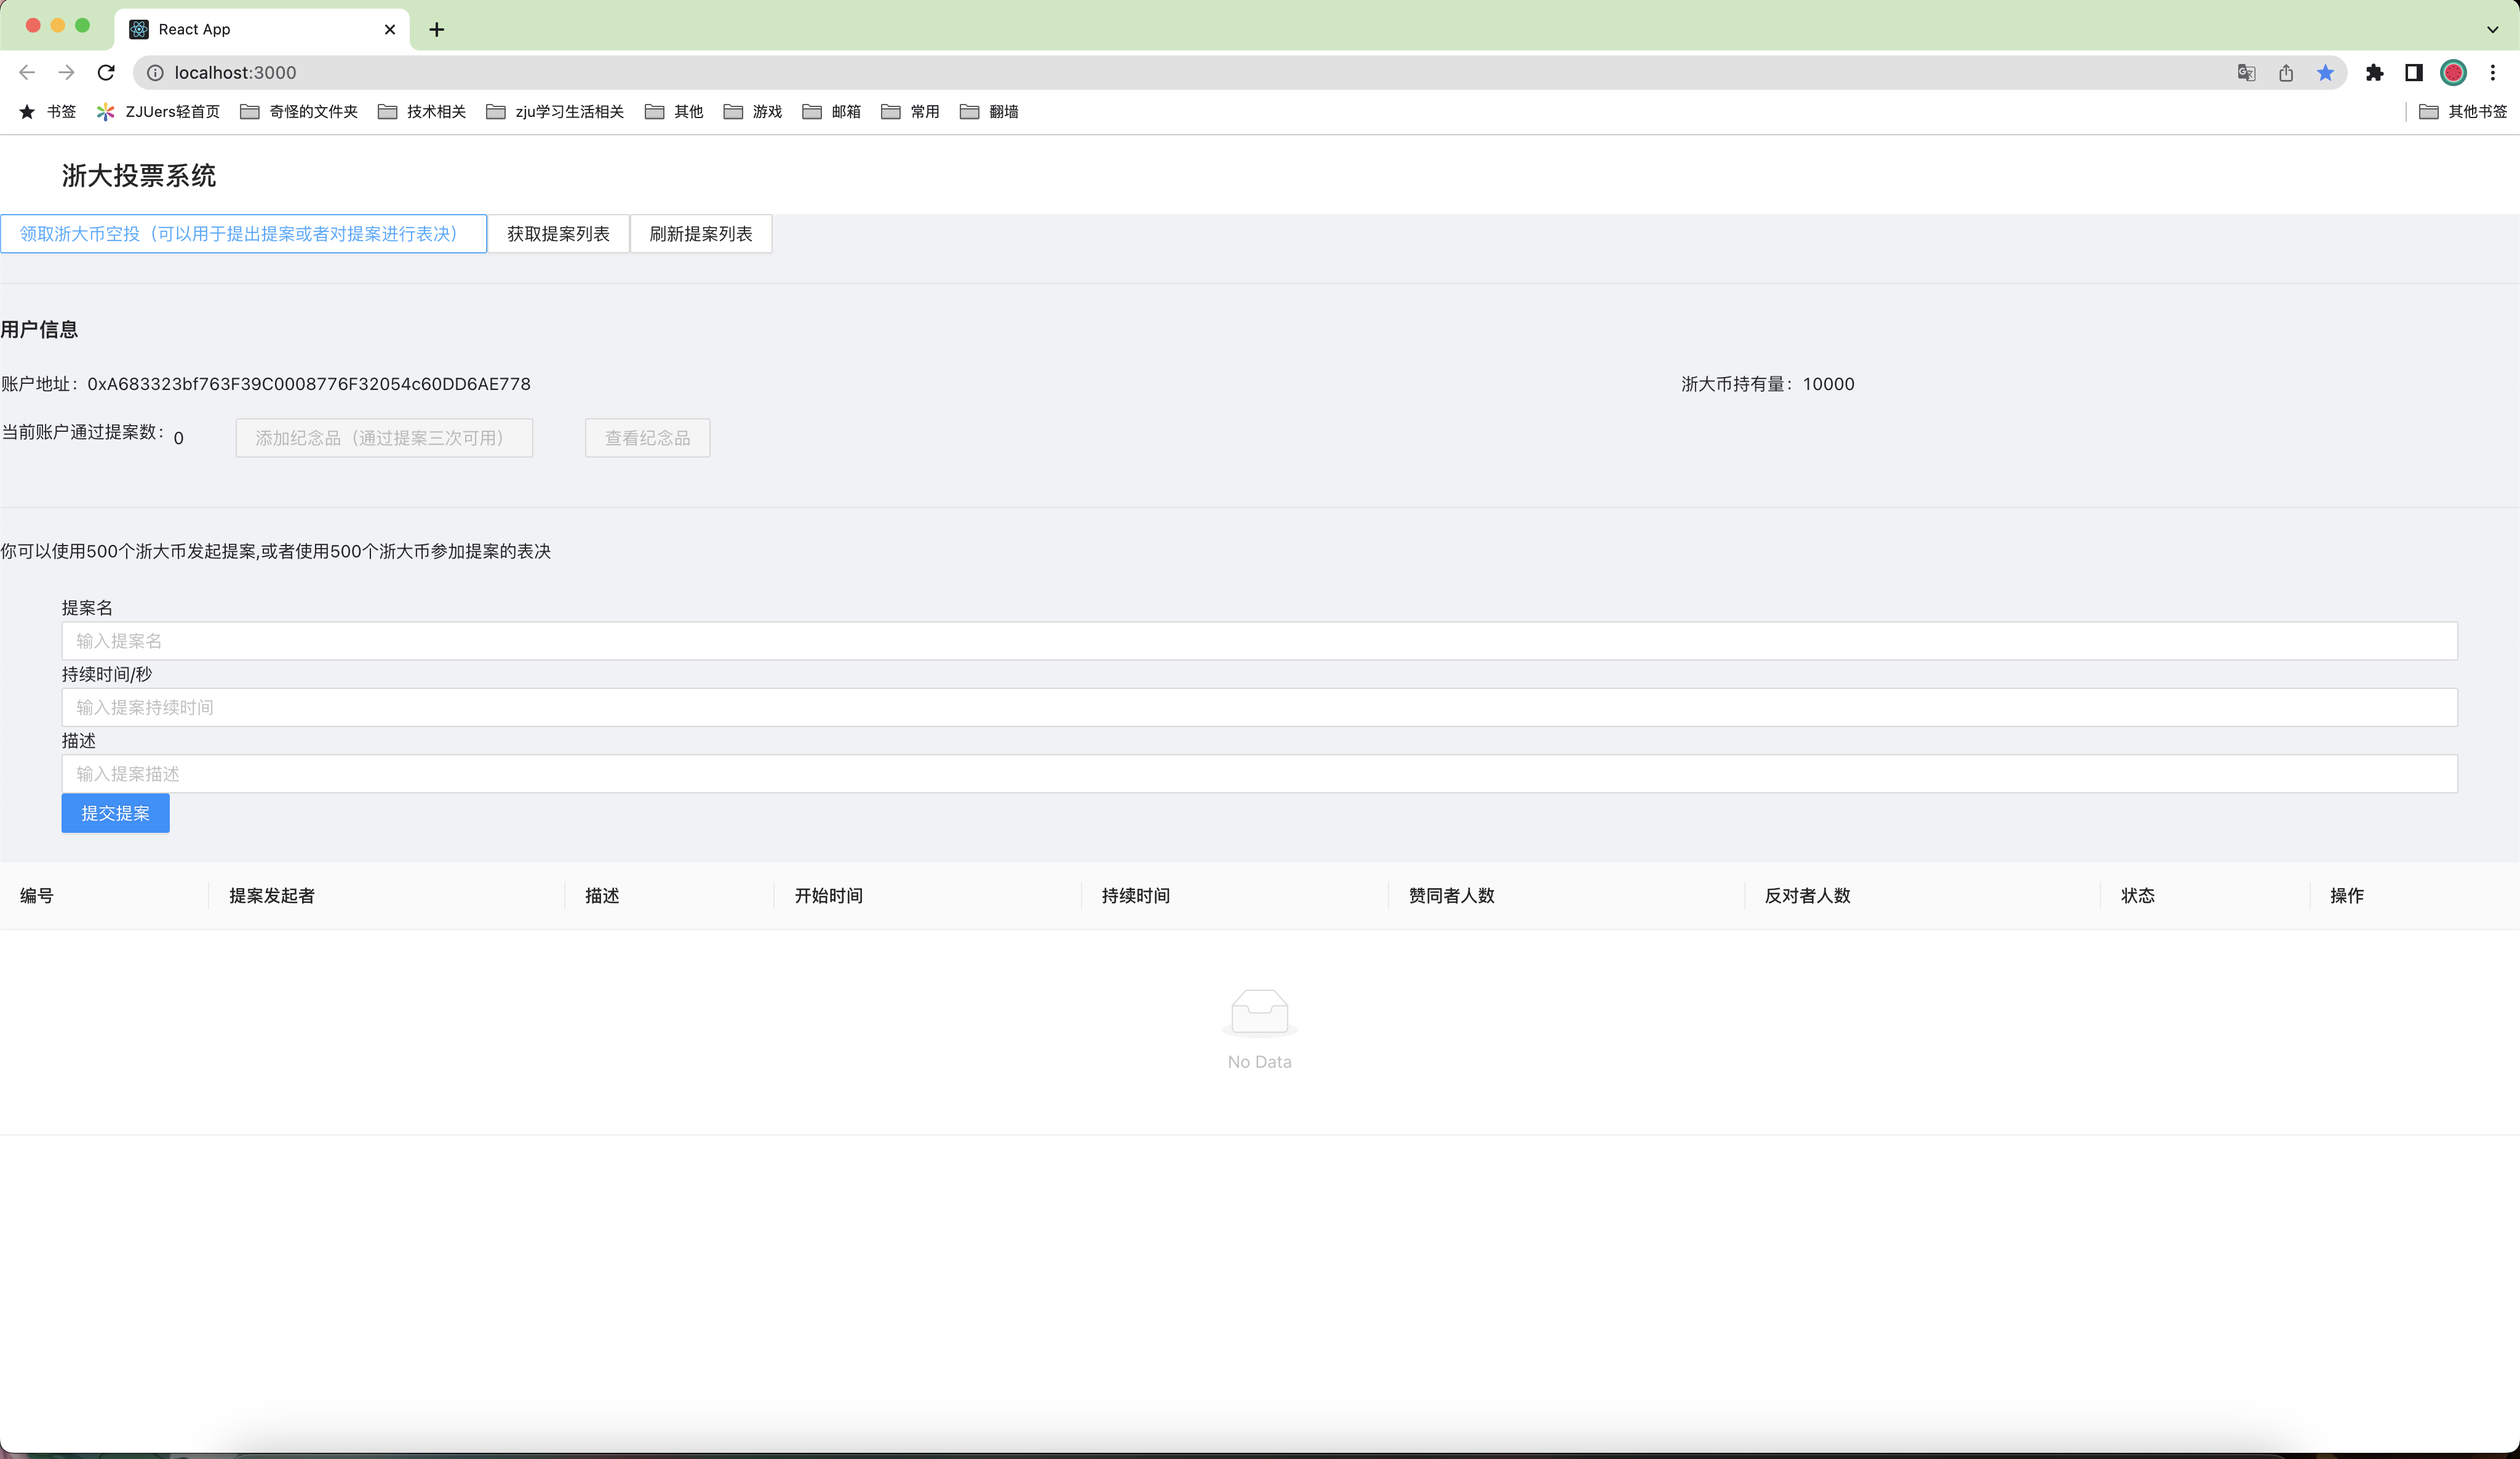Screen dimensions: 2520x1459
Task: Toggle the bookmark star for this page
Action: tap(2325, 72)
